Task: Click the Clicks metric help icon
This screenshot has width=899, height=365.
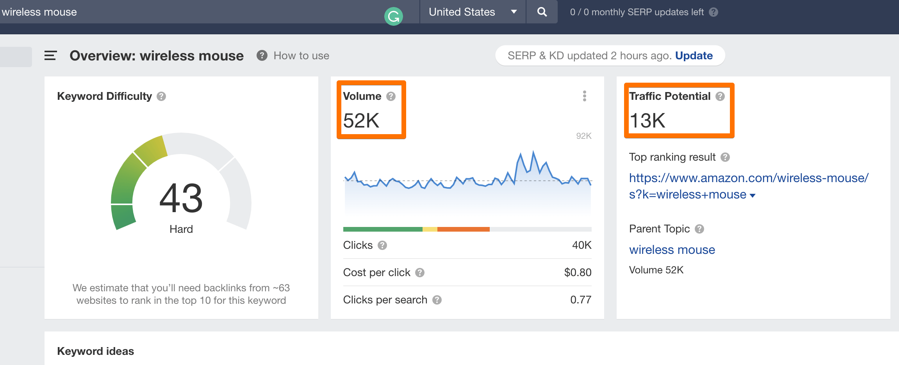Action: point(383,245)
